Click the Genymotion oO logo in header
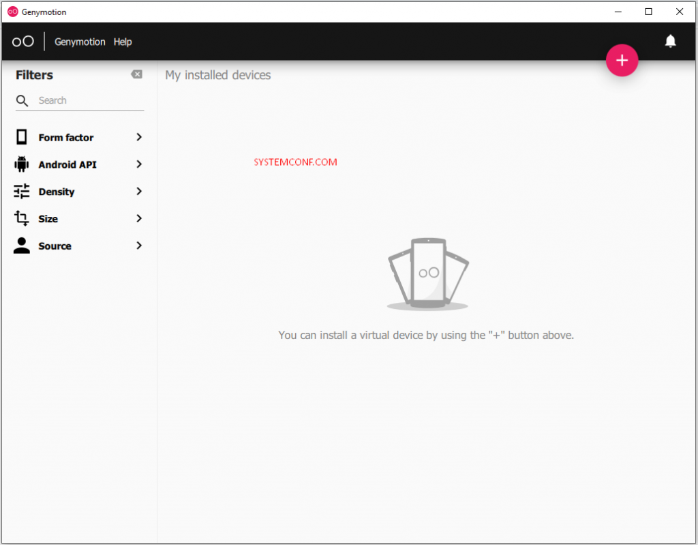 [x=22, y=41]
